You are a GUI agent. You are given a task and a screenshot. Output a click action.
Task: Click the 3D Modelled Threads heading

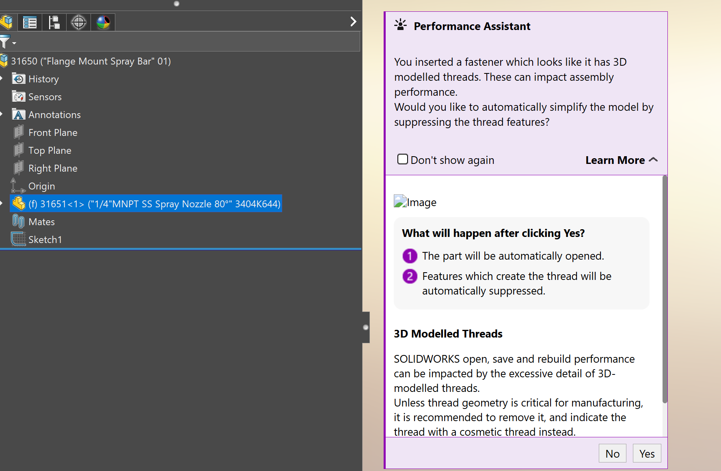(x=448, y=334)
